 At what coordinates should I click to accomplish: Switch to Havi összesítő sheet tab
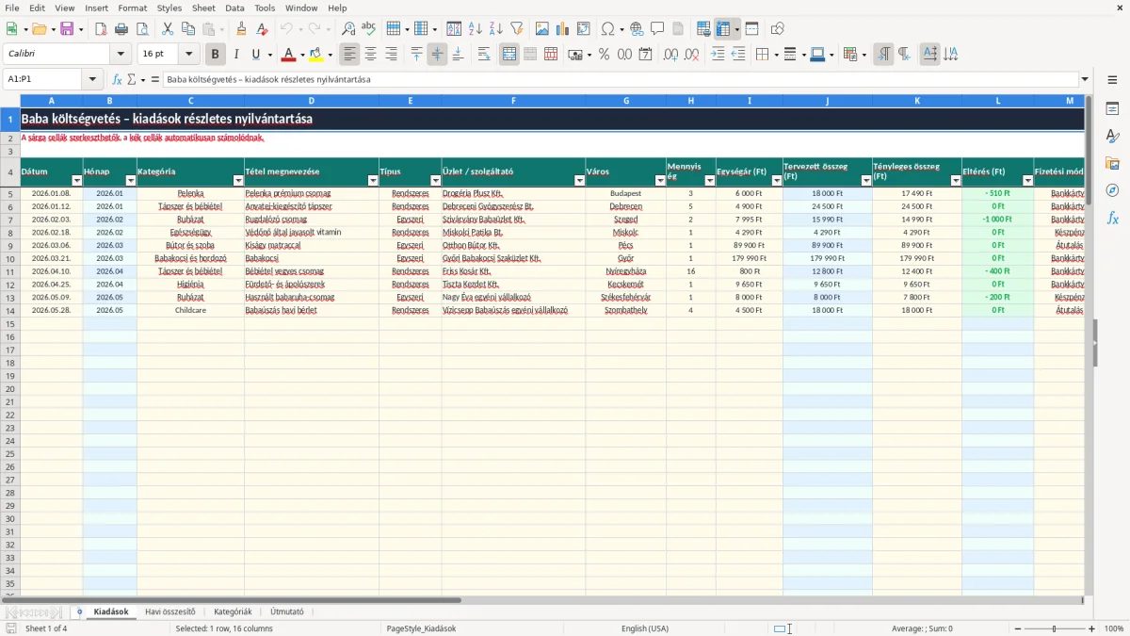(170, 612)
